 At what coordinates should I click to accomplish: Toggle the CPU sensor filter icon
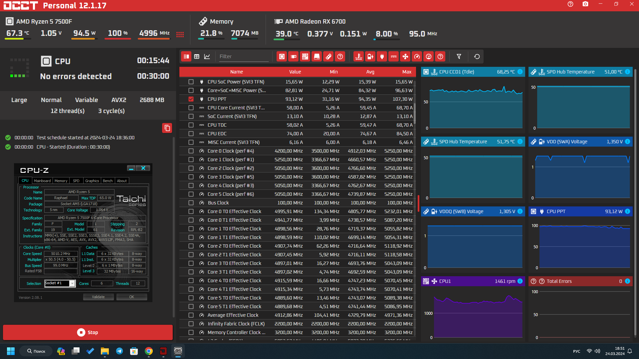tap(282, 57)
